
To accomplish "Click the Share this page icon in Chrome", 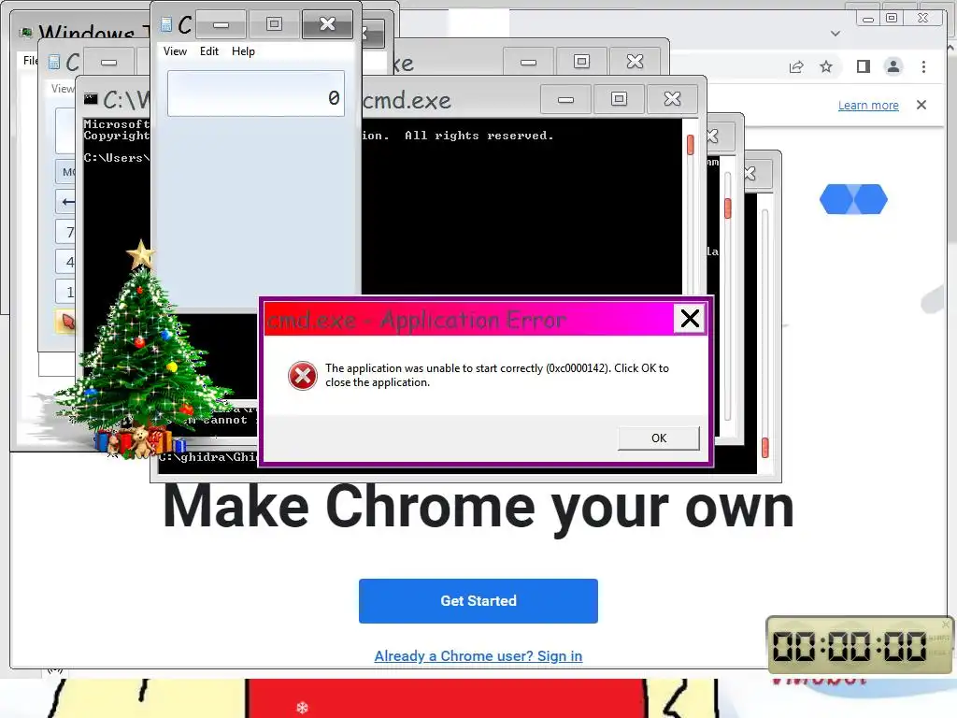I will (x=796, y=66).
